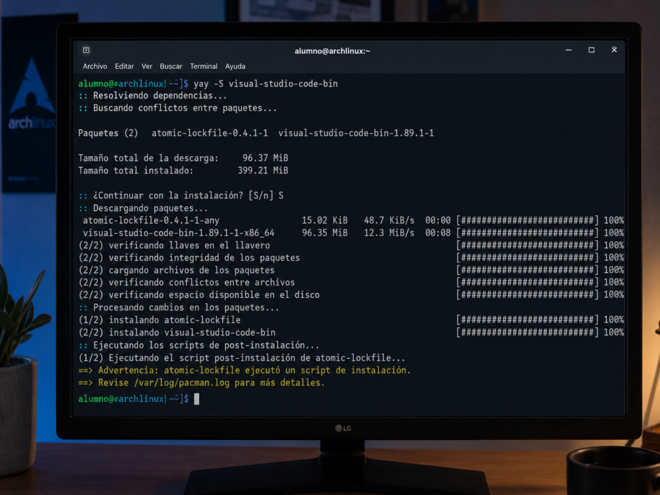Click progress bar for verificando llaves
The width and height of the screenshot is (660, 495).
[527, 245]
